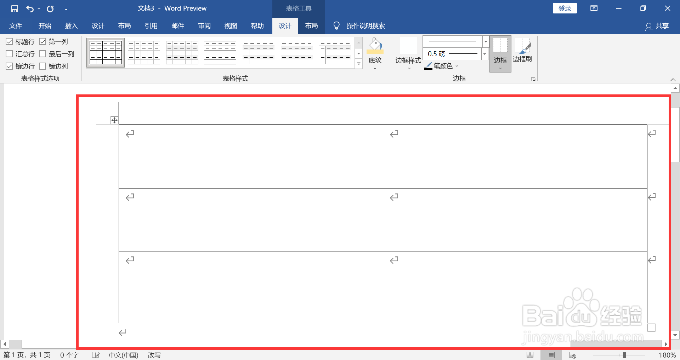Click the 笔颜色 pen color swatch

pyautogui.click(x=428, y=66)
